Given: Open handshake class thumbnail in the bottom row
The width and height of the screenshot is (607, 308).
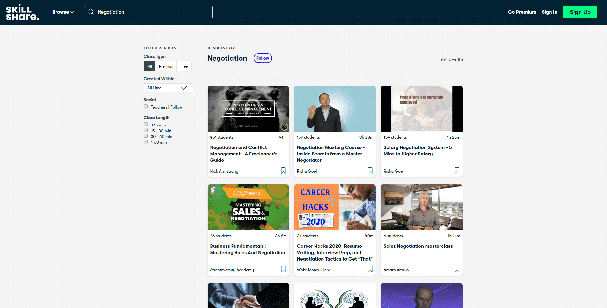Looking at the screenshot, I should [x=248, y=296].
